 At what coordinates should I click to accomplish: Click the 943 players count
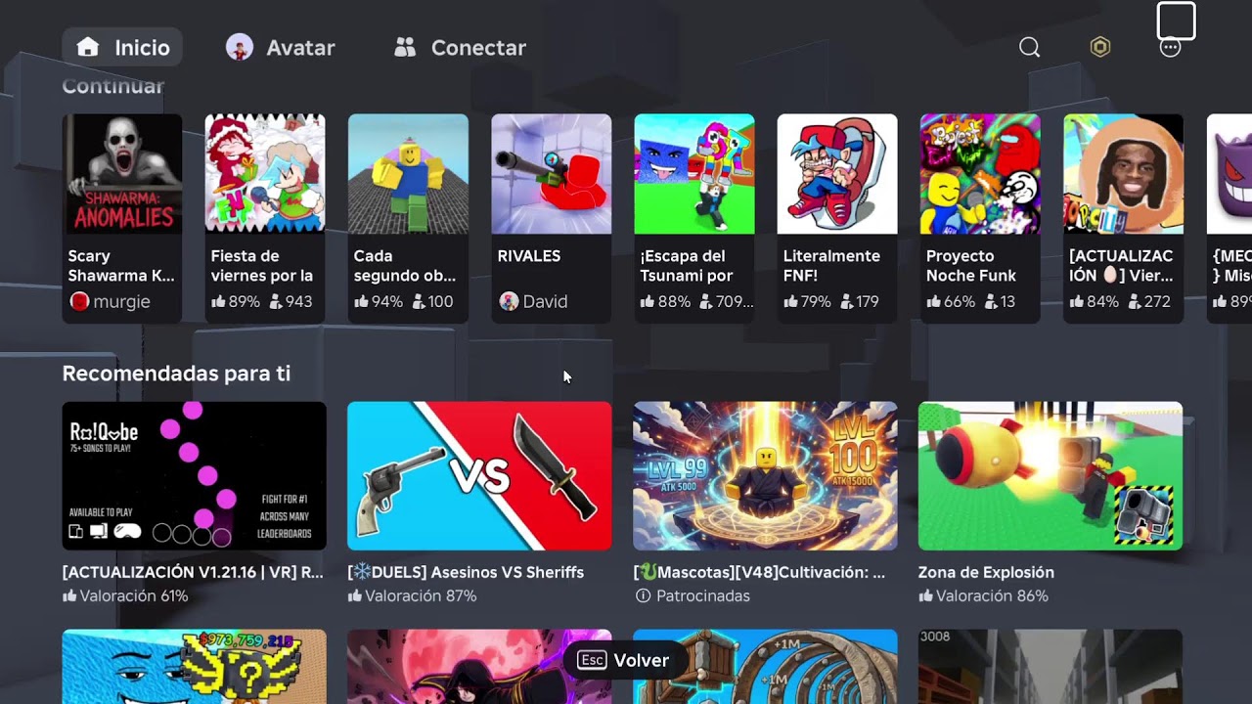click(x=291, y=302)
